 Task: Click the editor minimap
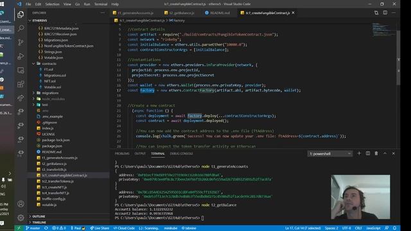[x=383, y=30]
